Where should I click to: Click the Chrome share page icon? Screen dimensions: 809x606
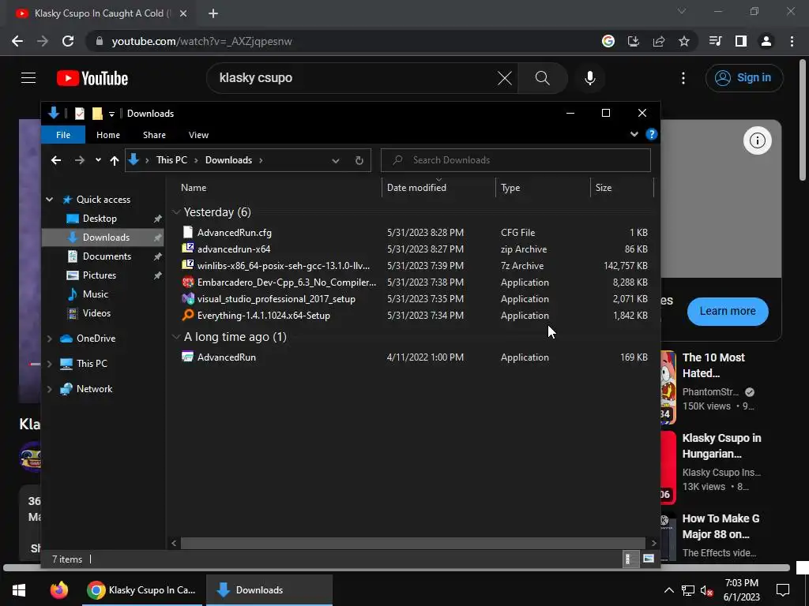pos(659,41)
